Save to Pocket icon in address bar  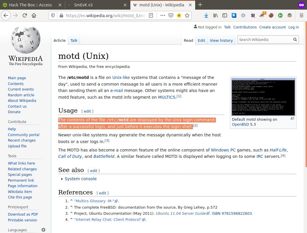click(171, 15)
